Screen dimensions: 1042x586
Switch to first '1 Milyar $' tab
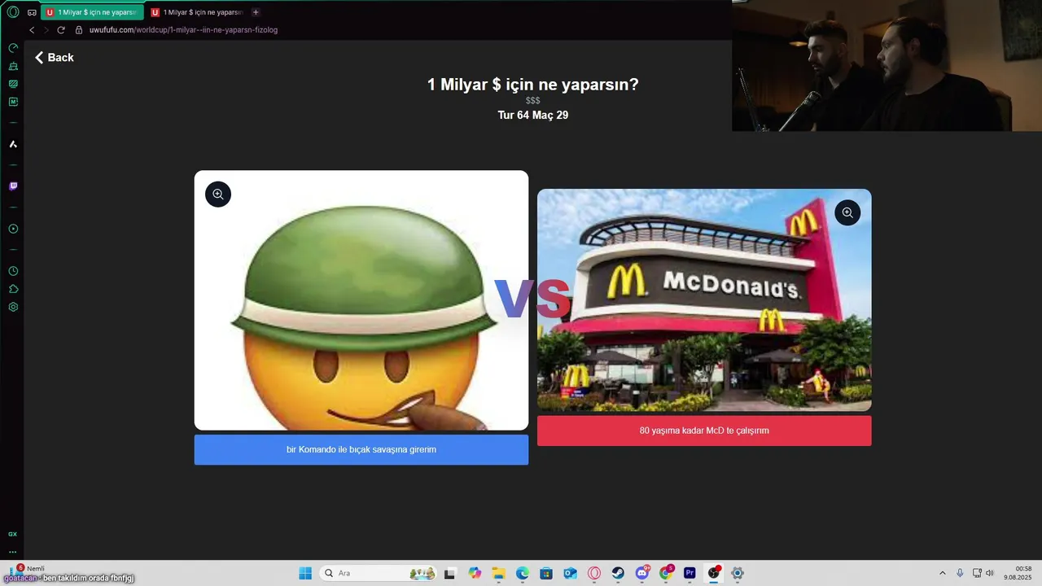92,12
